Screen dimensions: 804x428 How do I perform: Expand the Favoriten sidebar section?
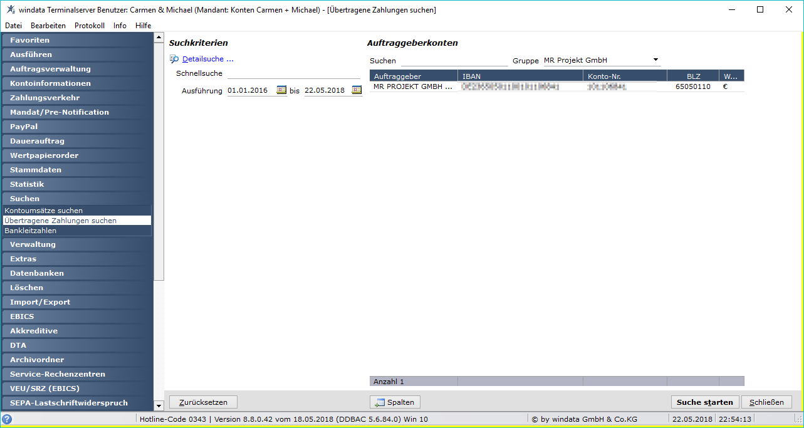77,40
